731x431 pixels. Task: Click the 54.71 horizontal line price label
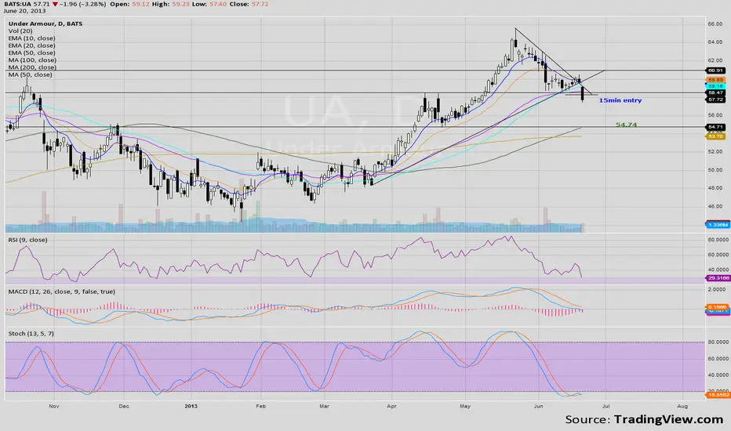click(715, 127)
